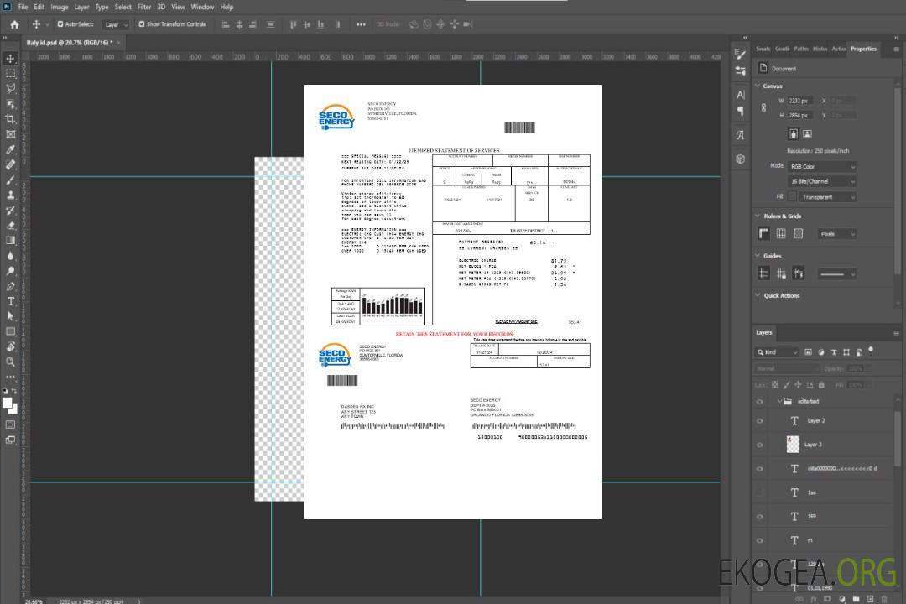Click the canvas Fill color swatch

click(791, 196)
